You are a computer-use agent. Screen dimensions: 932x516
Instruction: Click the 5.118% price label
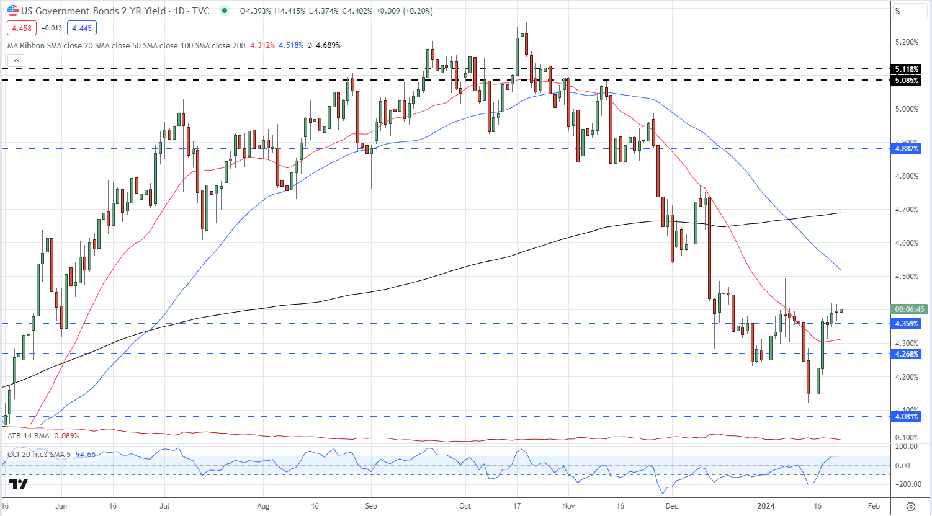[907, 69]
